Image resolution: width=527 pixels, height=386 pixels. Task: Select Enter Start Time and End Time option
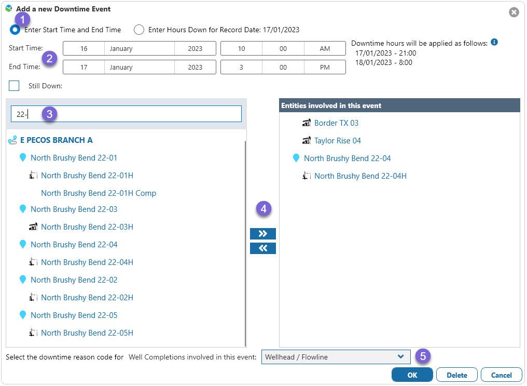pos(16,30)
